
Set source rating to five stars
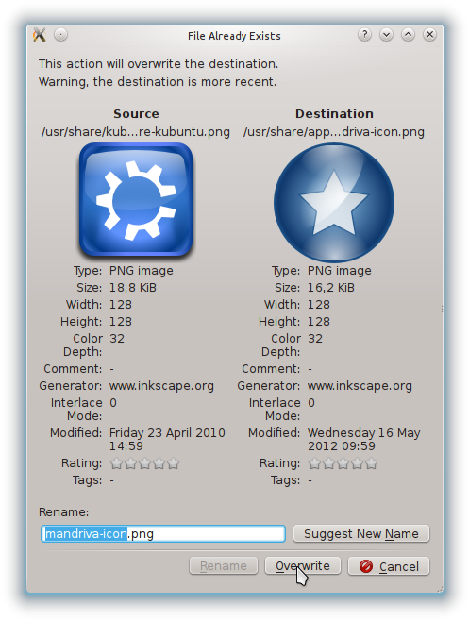pyautogui.click(x=174, y=463)
